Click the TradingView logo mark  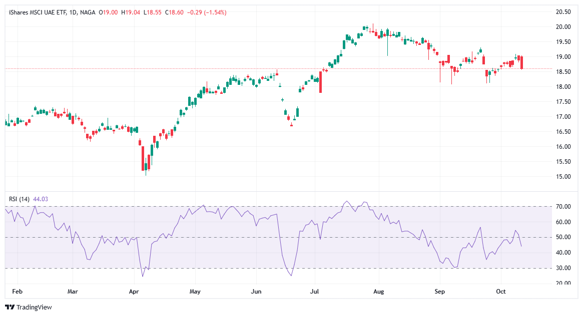click(10, 308)
